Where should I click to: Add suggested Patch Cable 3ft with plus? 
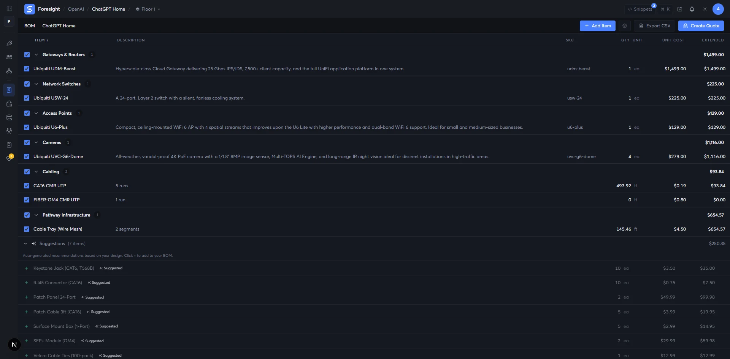(27, 312)
